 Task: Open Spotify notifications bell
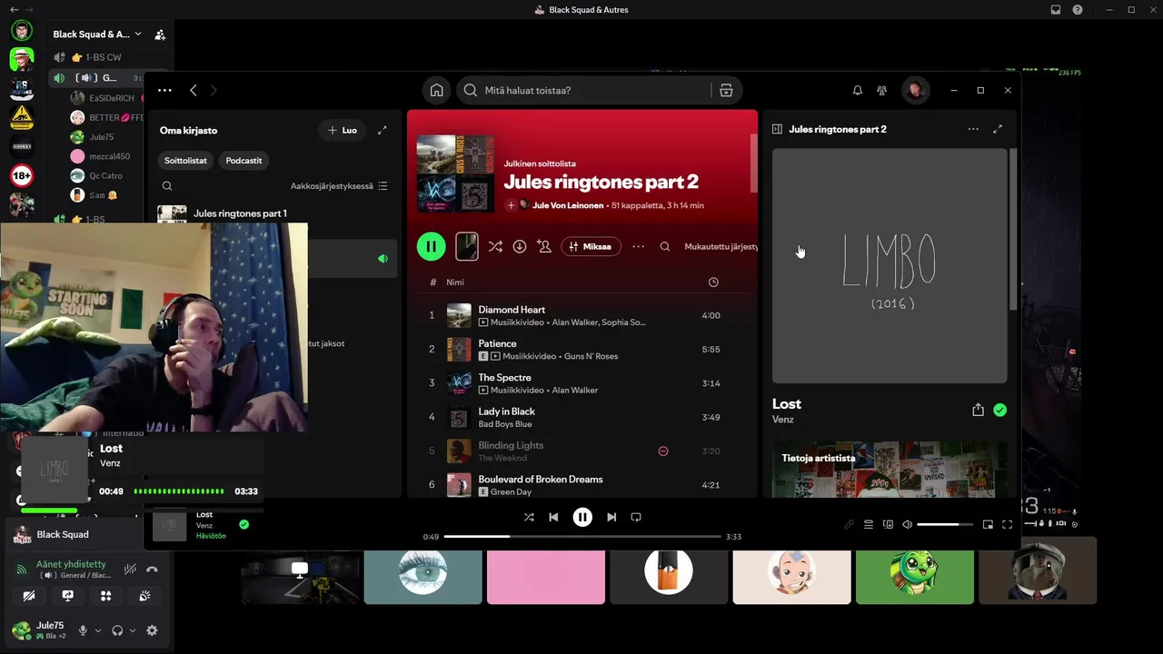click(x=857, y=90)
